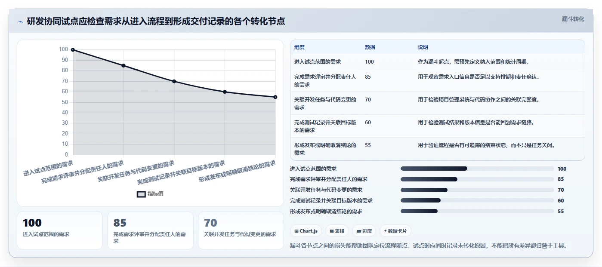The height and width of the screenshot is (267, 602).
Task: Click table cell 进入试点范围的需求
Action: tap(318, 62)
